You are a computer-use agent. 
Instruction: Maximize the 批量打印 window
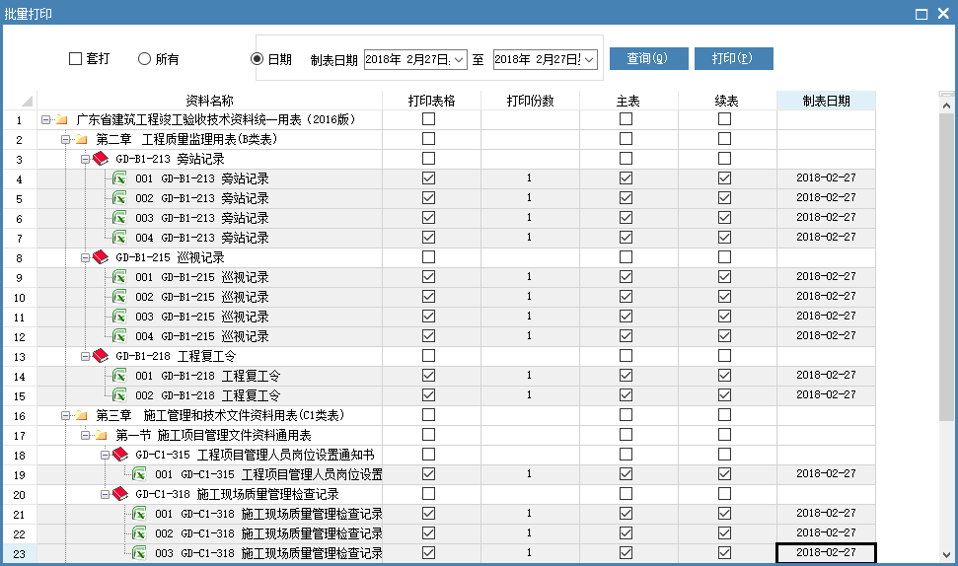point(921,14)
